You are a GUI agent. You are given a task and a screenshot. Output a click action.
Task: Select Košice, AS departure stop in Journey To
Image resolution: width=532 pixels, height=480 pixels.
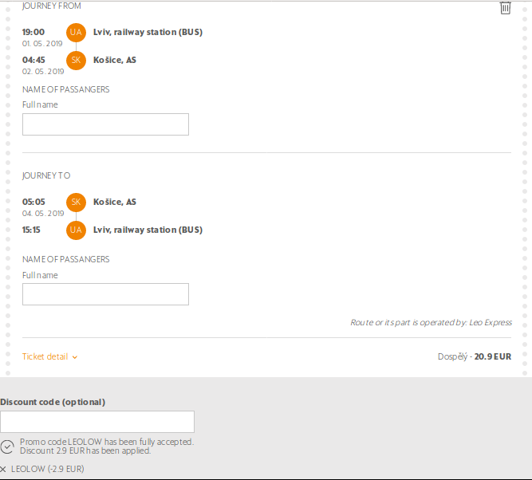point(115,203)
